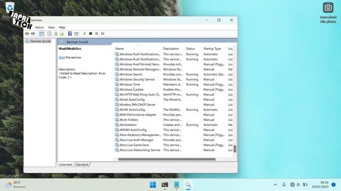Open Properties from the toolbar icon
Screen dimensions: 341x191
pyautogui.click(x=50, y=33)
